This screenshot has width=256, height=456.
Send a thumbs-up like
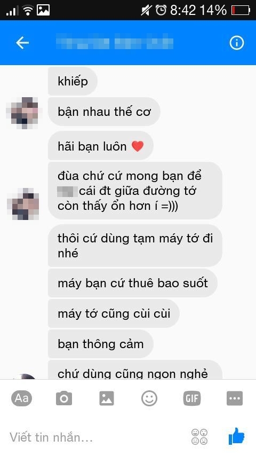(x=236, y=436)
